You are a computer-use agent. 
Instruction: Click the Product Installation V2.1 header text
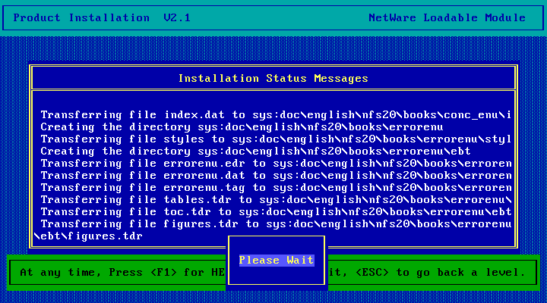coord(102,17)
